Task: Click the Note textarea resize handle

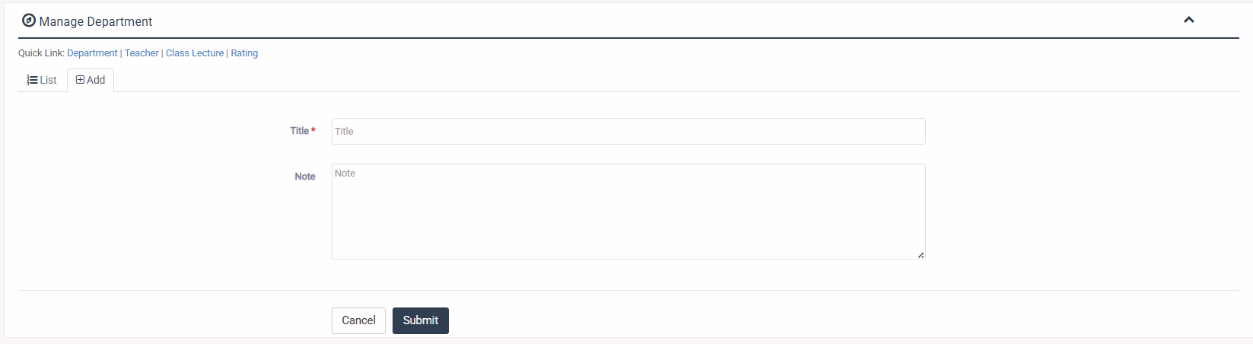Action: point(921,255)
